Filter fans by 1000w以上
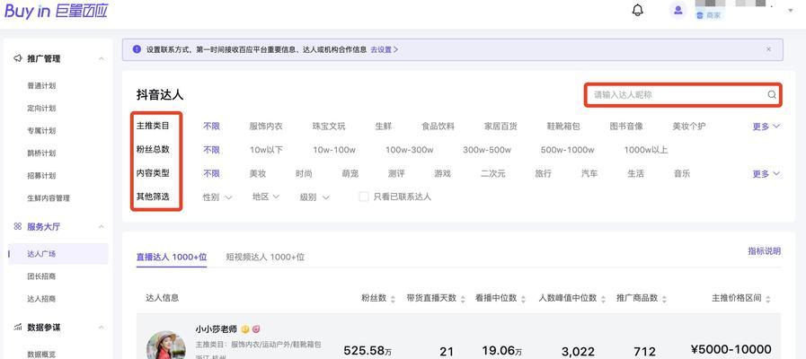 coord(646,150)
